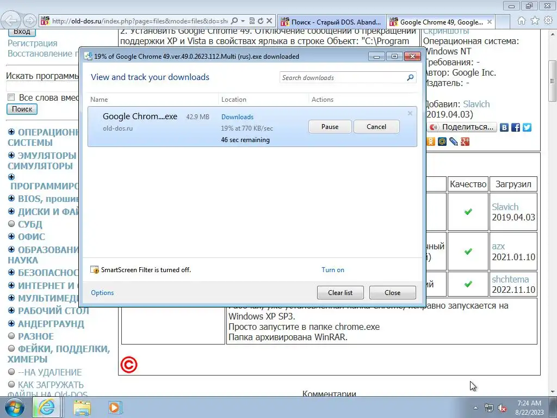Screen dimensions: 557x418
Task: Open the IE Home icon
Action: 522,21
